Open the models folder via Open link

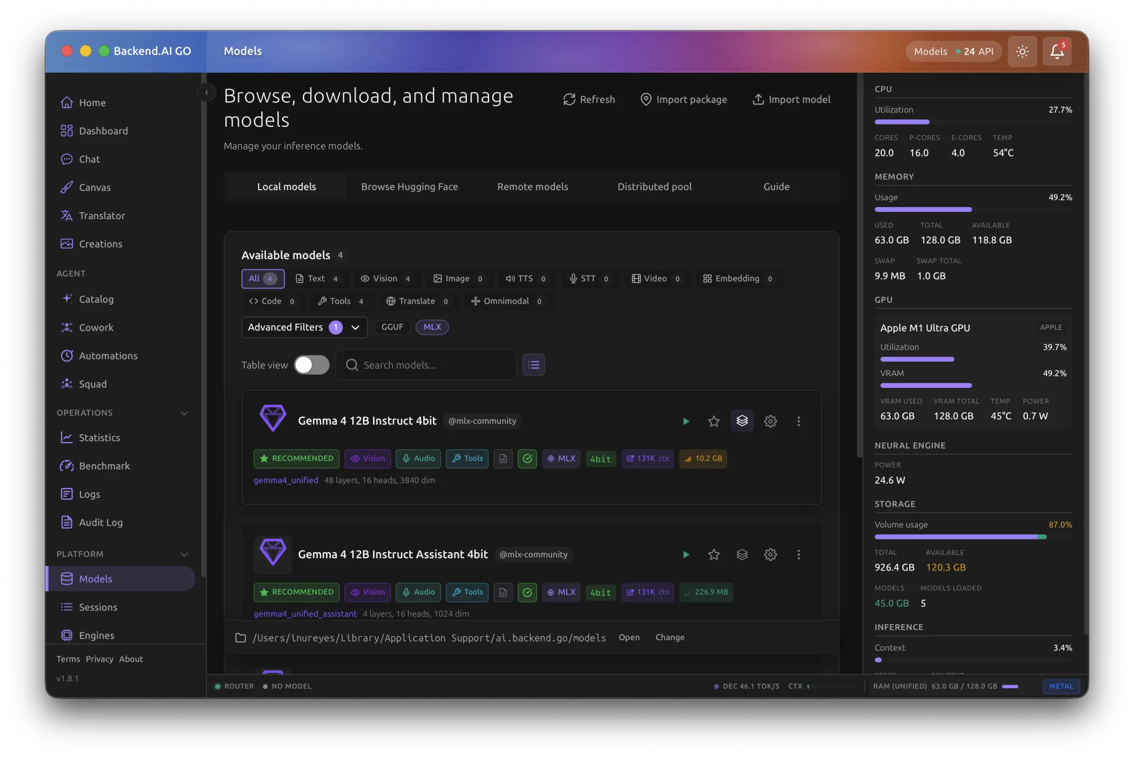coord(629,637)
